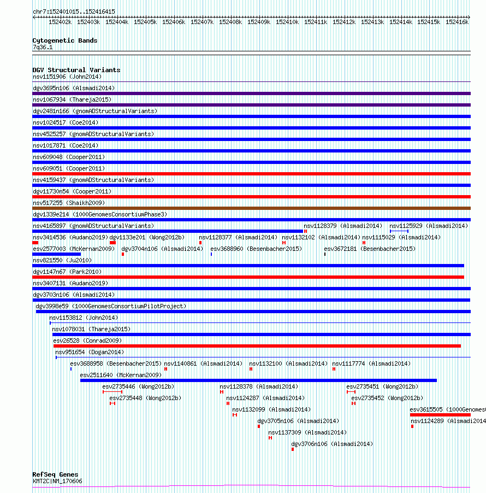Viewport: 486px width, 493px height.
Task: Click the red bar under esv26528 (Conrad2009)
Action: pos(257,346)
